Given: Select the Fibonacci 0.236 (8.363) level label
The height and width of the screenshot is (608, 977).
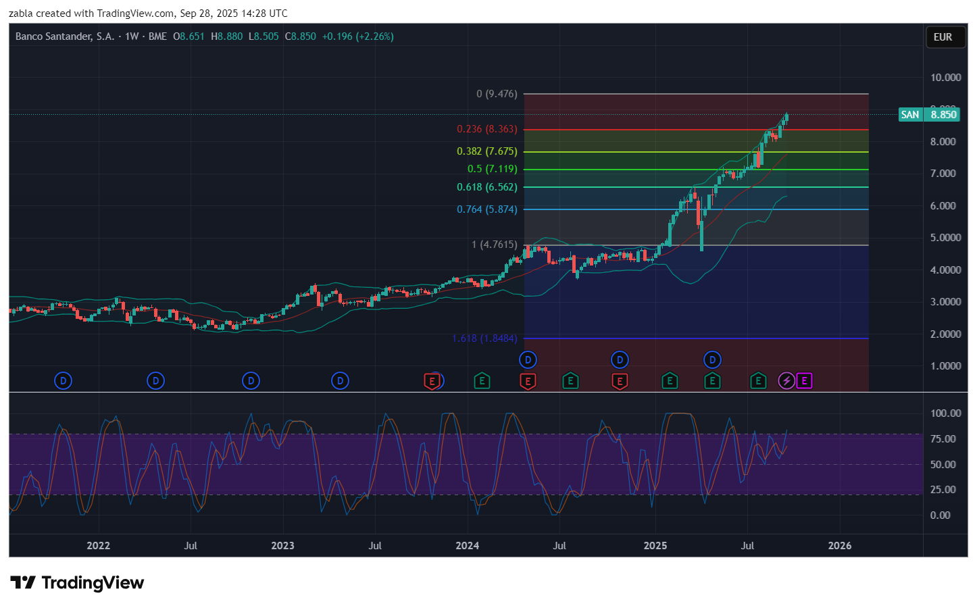Looking at the screenshot, I should click(486, 129).
